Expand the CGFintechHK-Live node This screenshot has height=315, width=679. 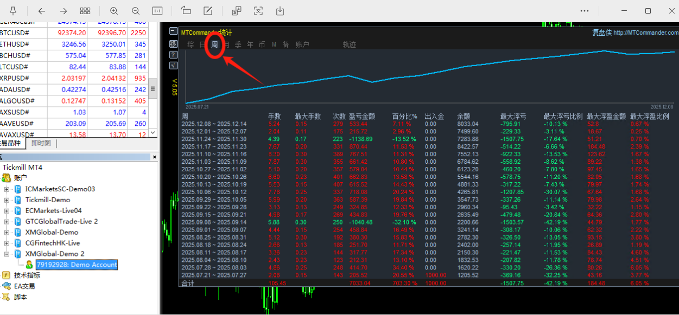7,243
